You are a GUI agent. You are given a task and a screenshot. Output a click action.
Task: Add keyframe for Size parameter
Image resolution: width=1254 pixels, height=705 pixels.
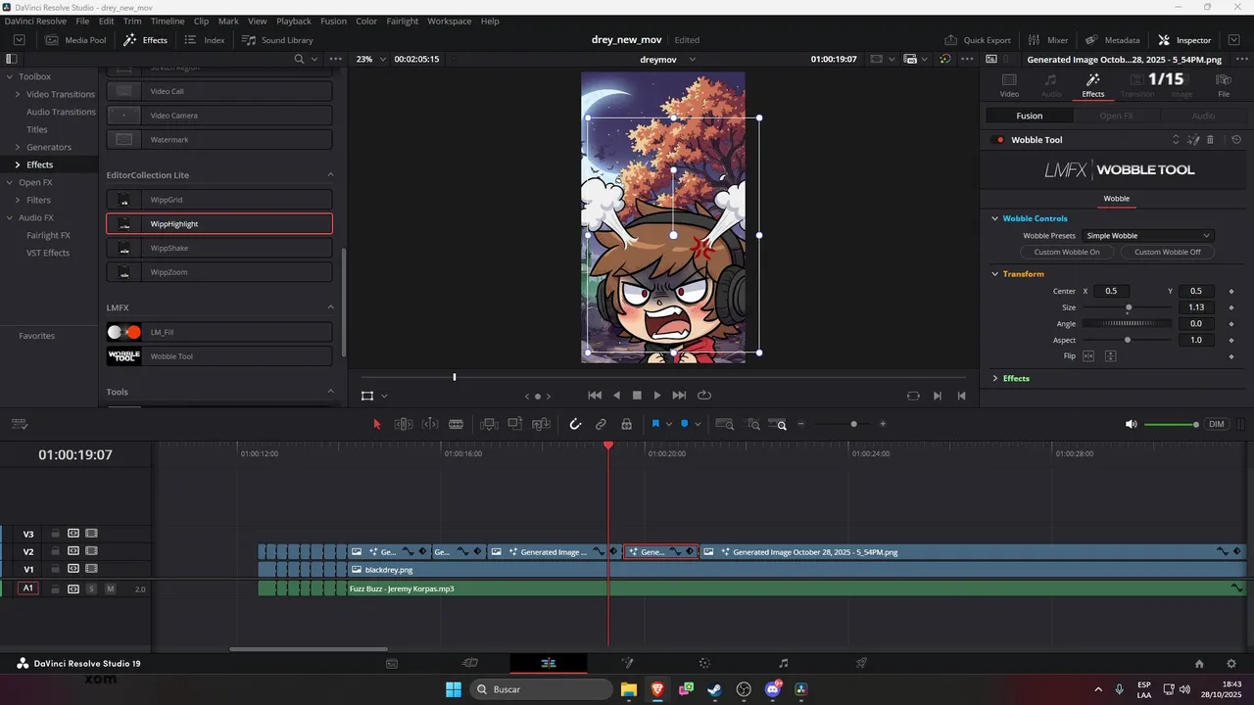coord(1231,307)
